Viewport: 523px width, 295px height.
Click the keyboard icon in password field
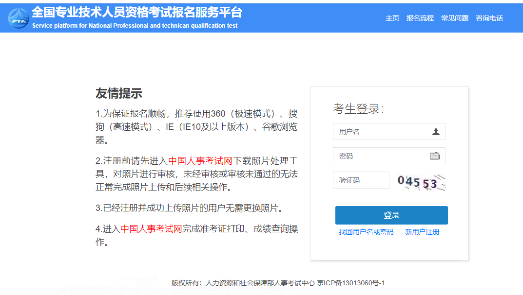(x=435, y=156)
